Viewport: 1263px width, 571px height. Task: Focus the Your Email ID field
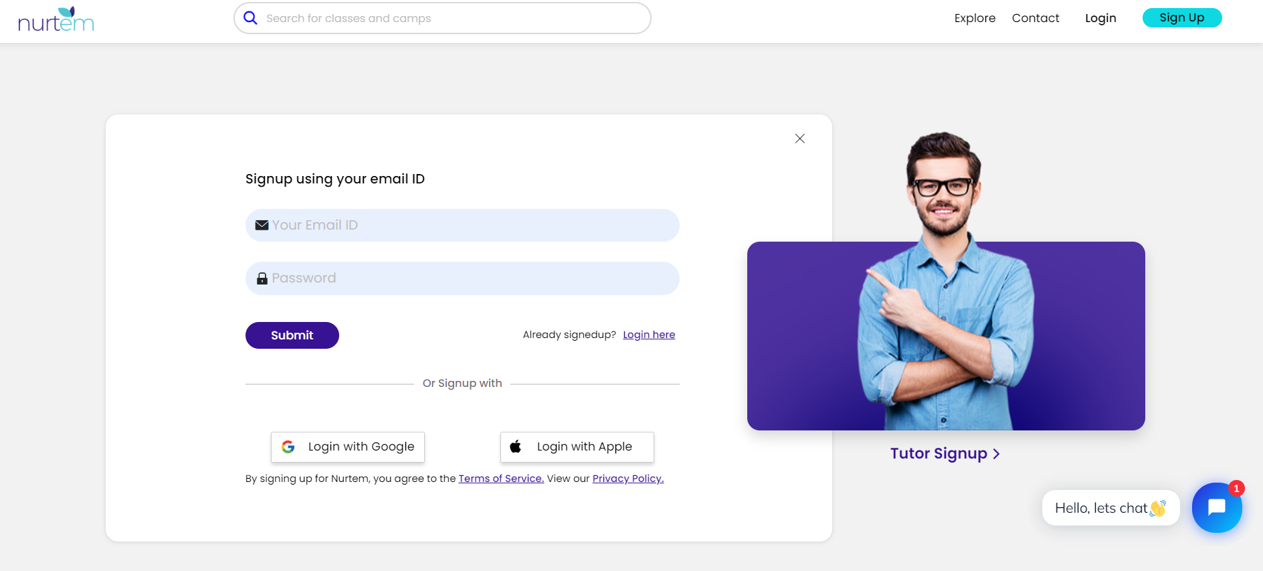click(468, 225)
